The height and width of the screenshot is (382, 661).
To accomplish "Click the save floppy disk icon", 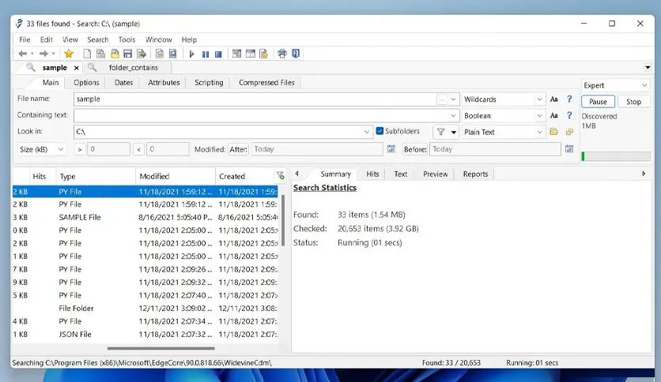I will [128, 54].
